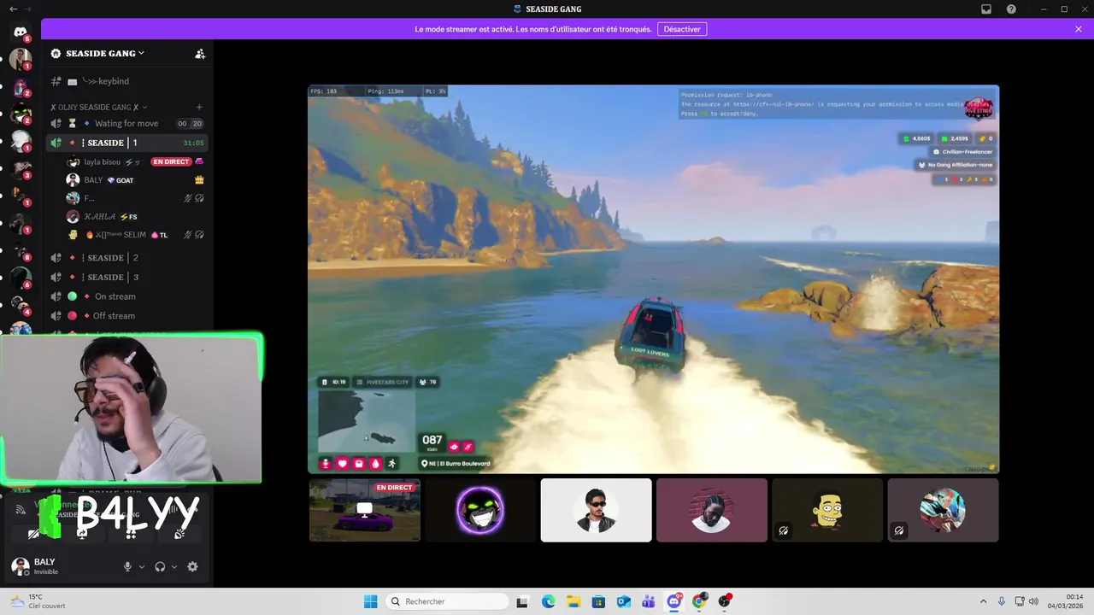Join the SEASIDE | 2 voice channel
Viewport: 1094px width, 615px height.
pyautogui.click(x=126, y=258)
